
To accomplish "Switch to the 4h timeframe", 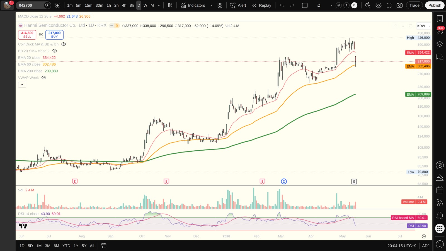I will click(x=124, y=5).
